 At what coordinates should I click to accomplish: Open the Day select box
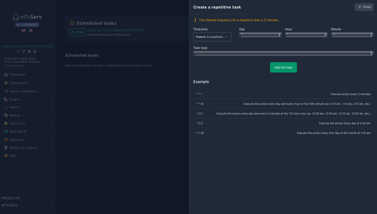[261, 35]
